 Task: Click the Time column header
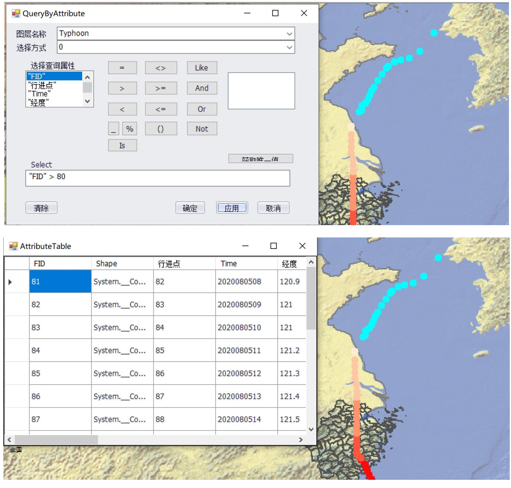tap(246, 264)
